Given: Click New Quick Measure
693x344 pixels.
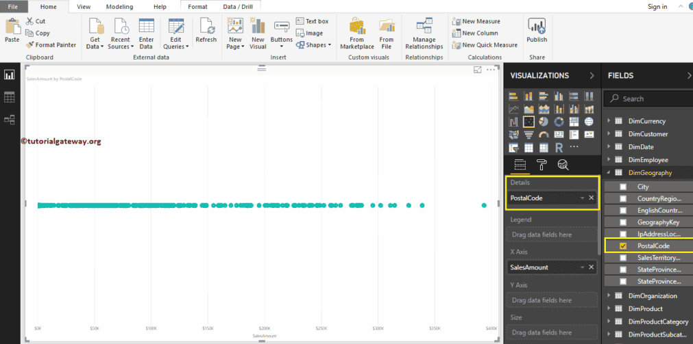Looking at the screenshot, I should coord(485,45).
